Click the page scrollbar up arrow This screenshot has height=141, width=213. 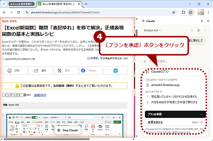coord(136,19)
